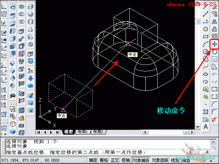This screenshot has width=219, height=164.
Task: Jump to last layout tab arrow
Action: [x=57, y=132]
